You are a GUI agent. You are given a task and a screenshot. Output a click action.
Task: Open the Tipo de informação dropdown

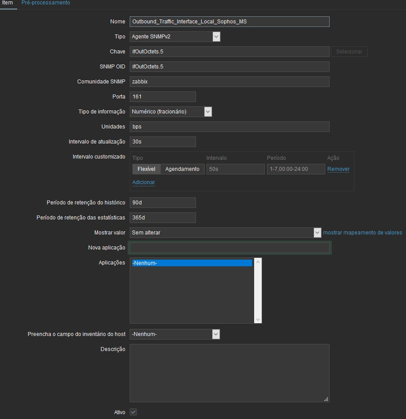[207, 112]
